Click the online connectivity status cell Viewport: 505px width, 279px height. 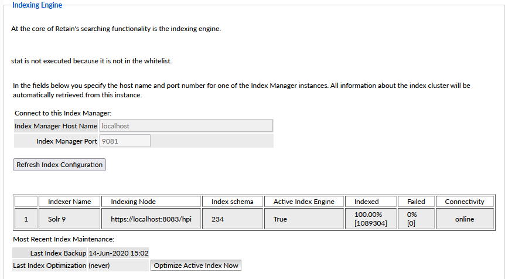[x=465, y=219]
